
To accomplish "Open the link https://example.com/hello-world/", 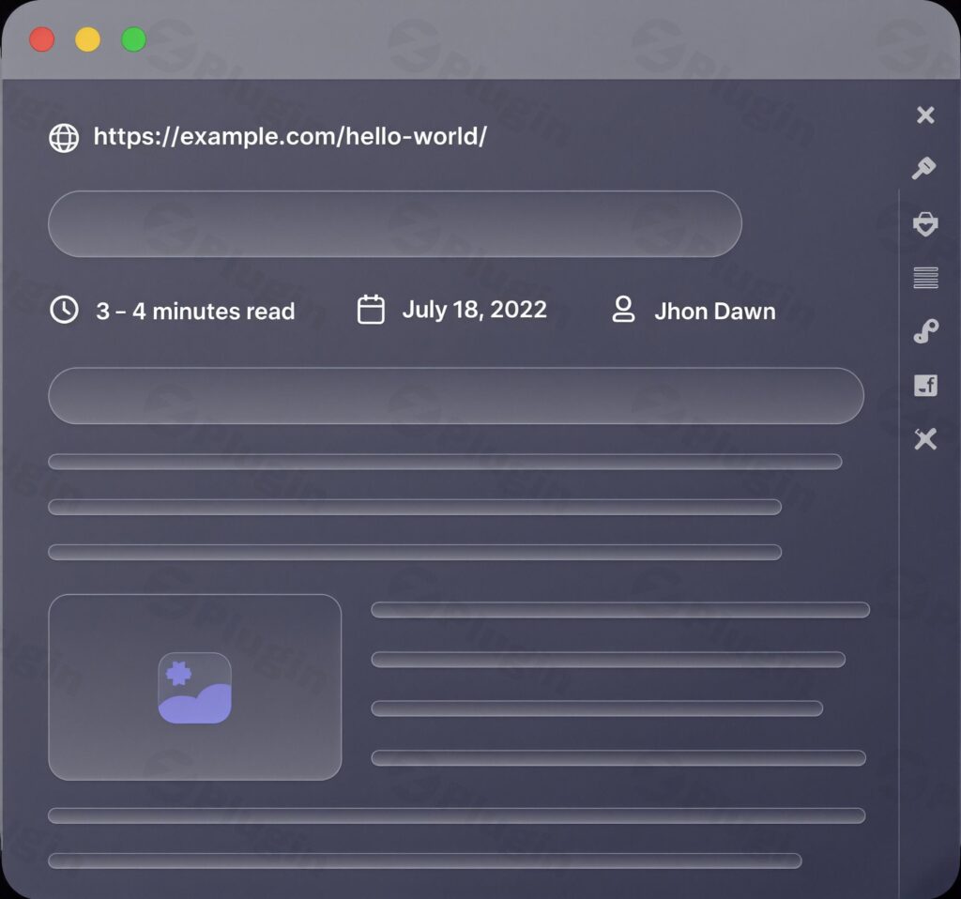I will point(288,137).
